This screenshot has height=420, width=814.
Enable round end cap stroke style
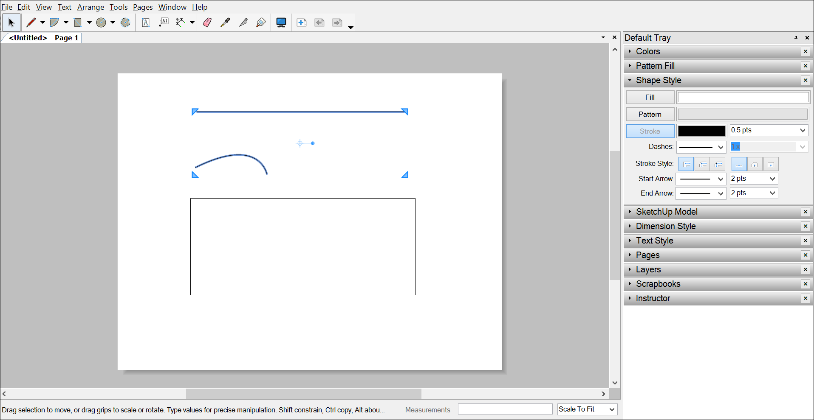pyautogui.click(x=755, y=164)
